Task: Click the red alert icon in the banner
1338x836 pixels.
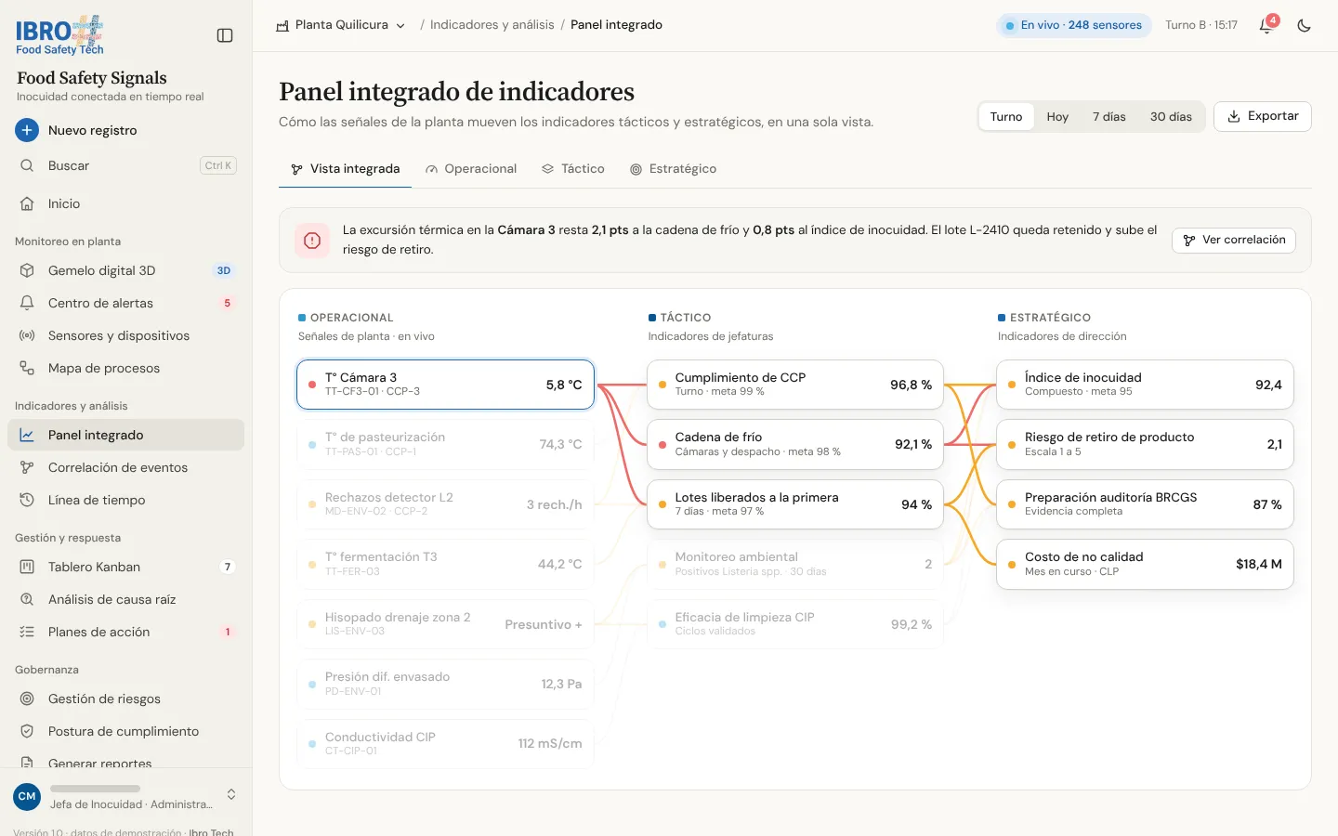Action: (x=312, y=240)
